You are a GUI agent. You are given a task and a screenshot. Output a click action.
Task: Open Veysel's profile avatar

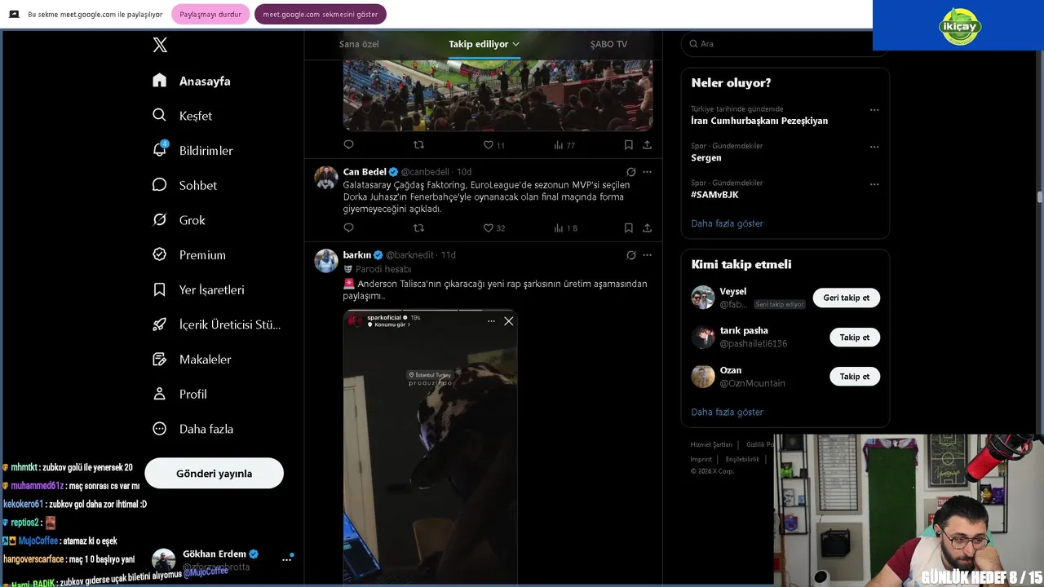(702, 298)
